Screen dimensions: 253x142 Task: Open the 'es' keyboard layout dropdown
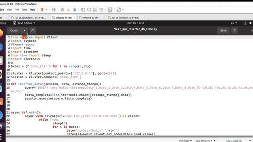point(234,23)
